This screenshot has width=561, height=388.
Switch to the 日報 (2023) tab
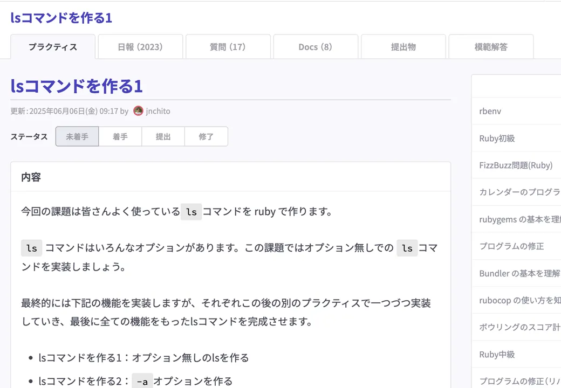coord(140,47)
